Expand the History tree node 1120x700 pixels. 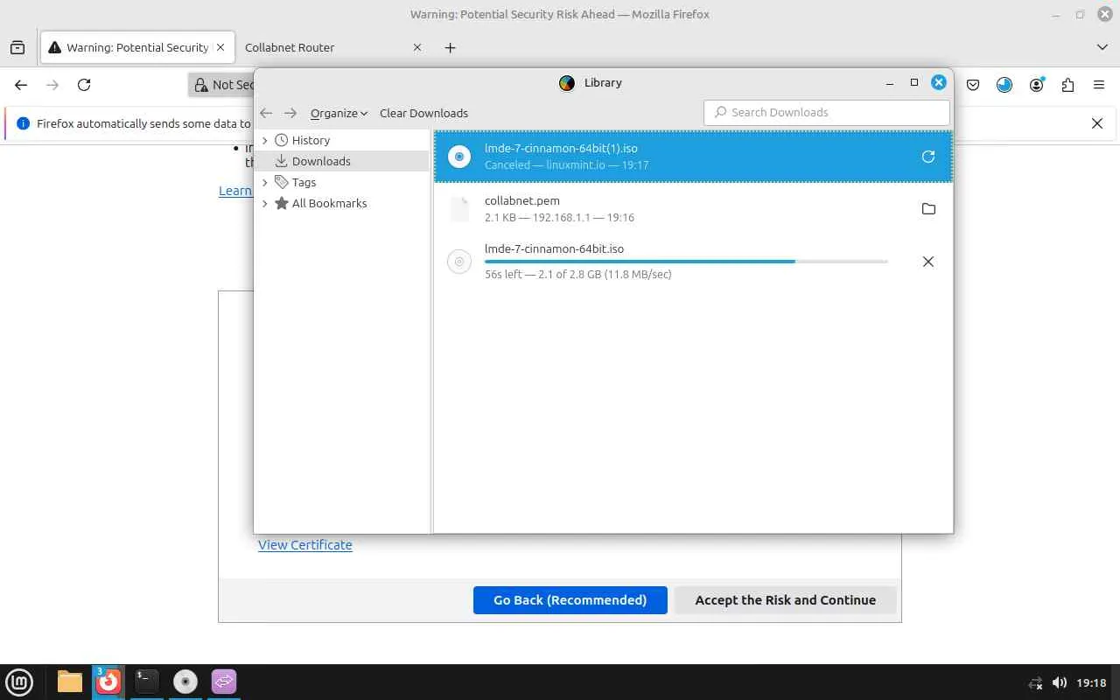tap(264, 140)
